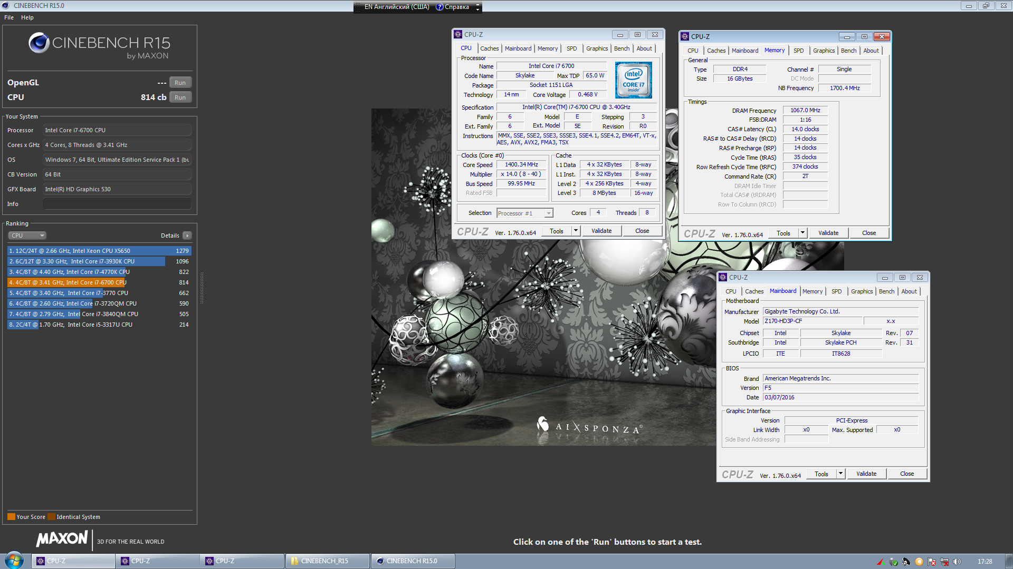Open Tools dropdown arrow in CPU tab window
This screenshot has height=569, width=1013.
click(x=576, y=231)
